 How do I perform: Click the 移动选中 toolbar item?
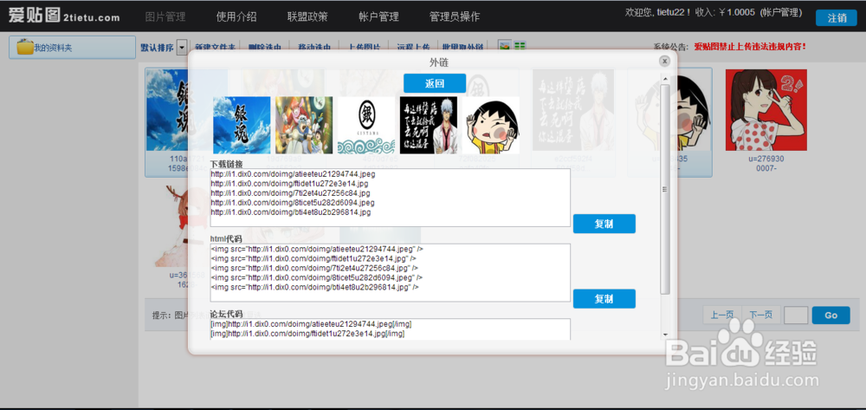click(314, 48)
